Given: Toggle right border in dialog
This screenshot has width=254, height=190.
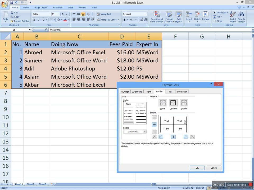Looking at the screenshot, I should 186,137.
